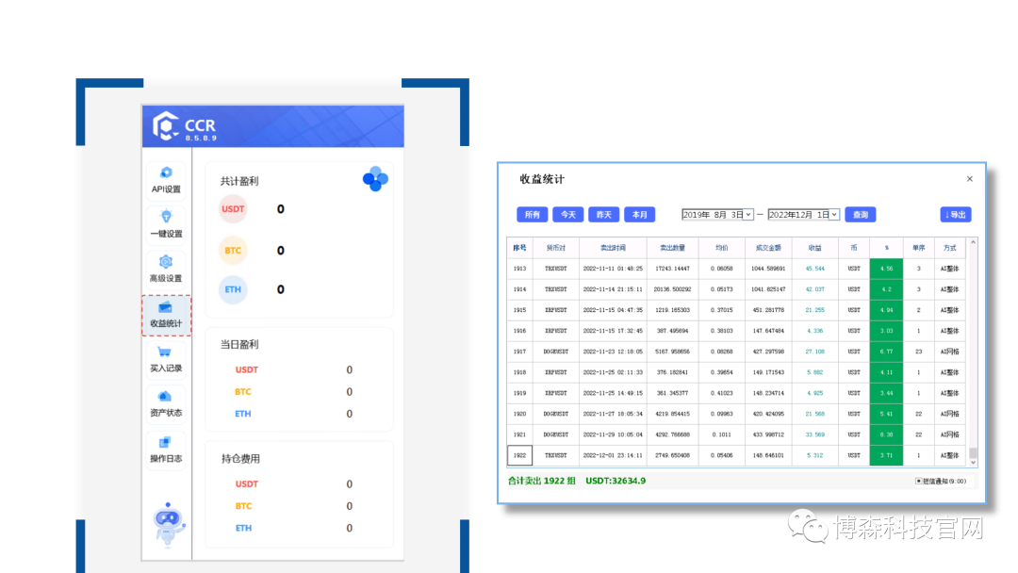
Task: Toggle the 短信通知 checkbox
Action: 919,481
